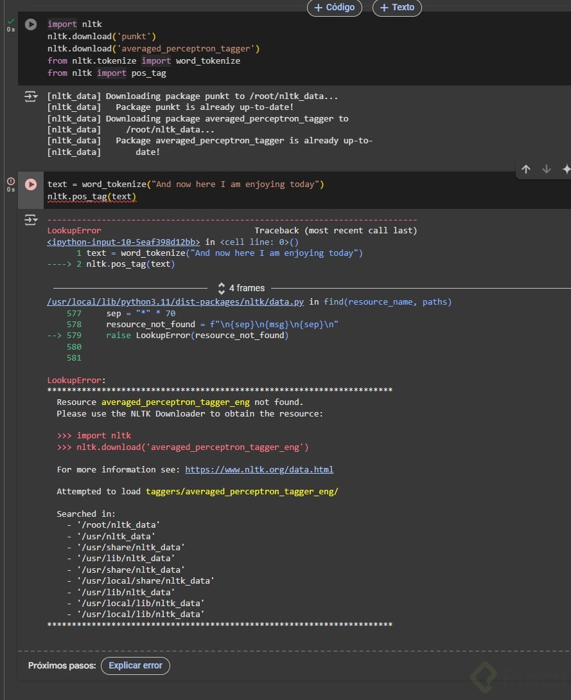Click the green check mark execution status

pyautogui.click(x=11, y=21)
